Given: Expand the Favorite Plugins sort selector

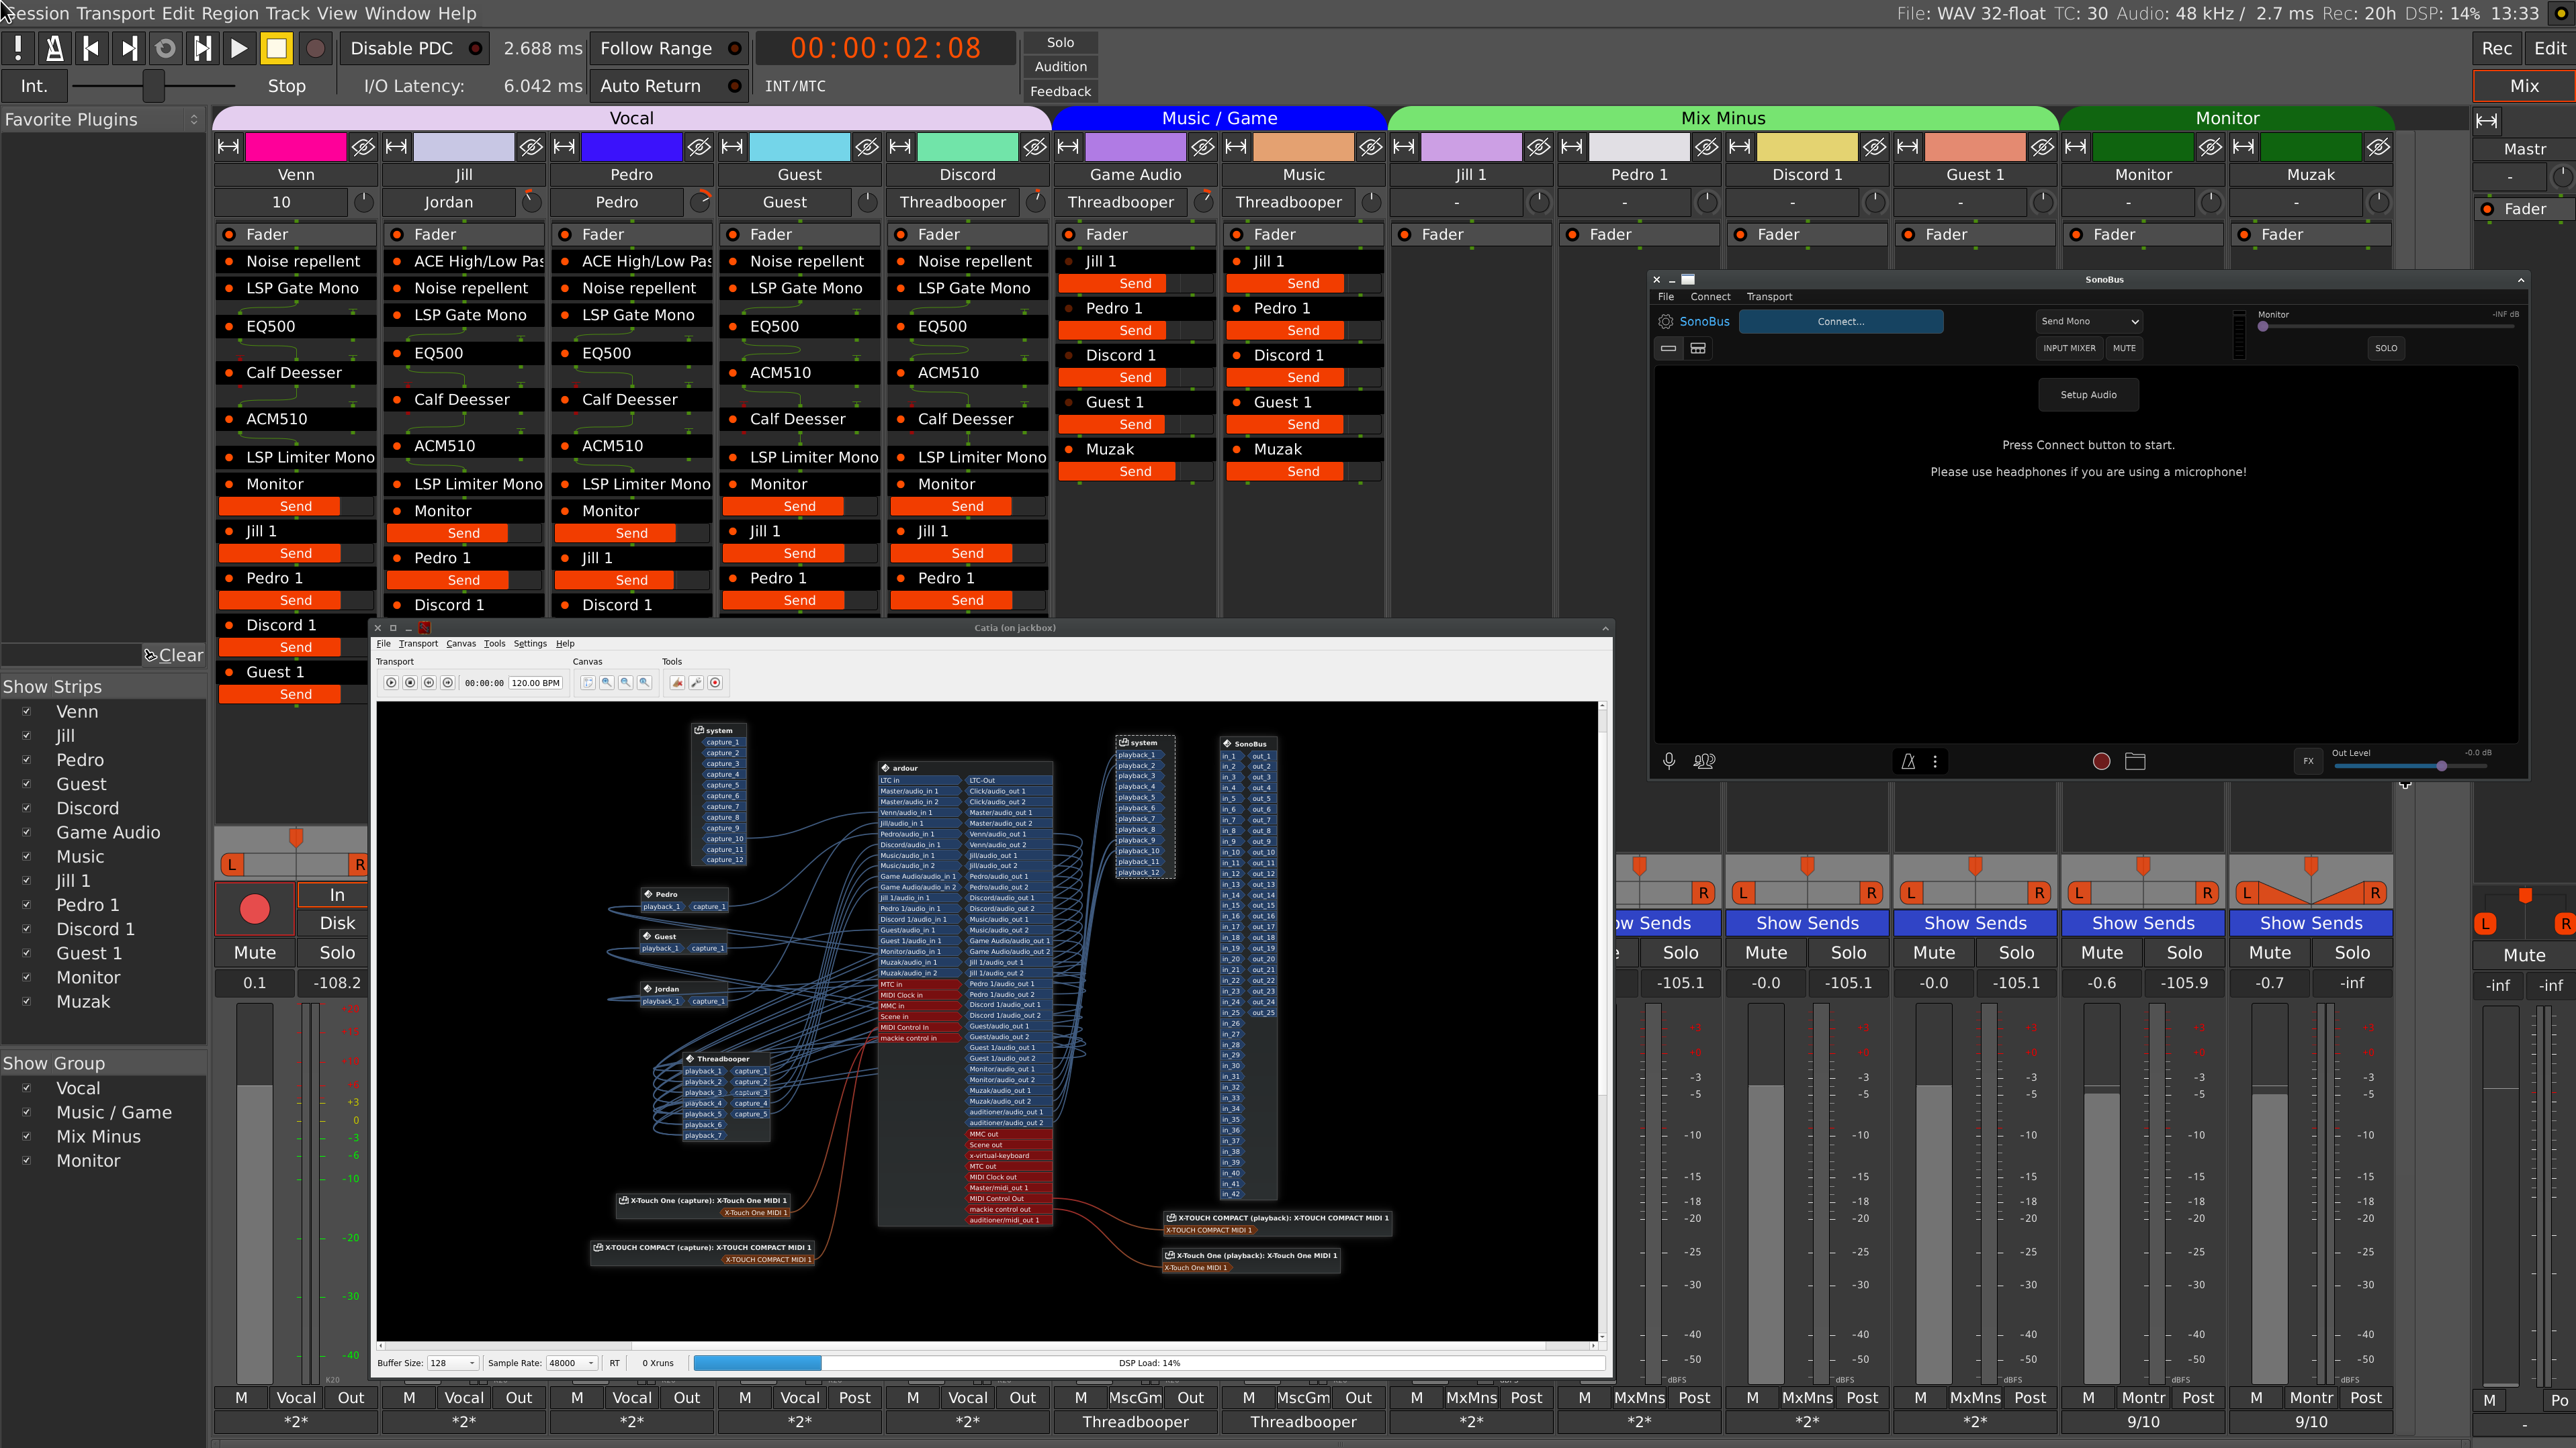Looking at the screenshot, I should [x=194, y=119].
